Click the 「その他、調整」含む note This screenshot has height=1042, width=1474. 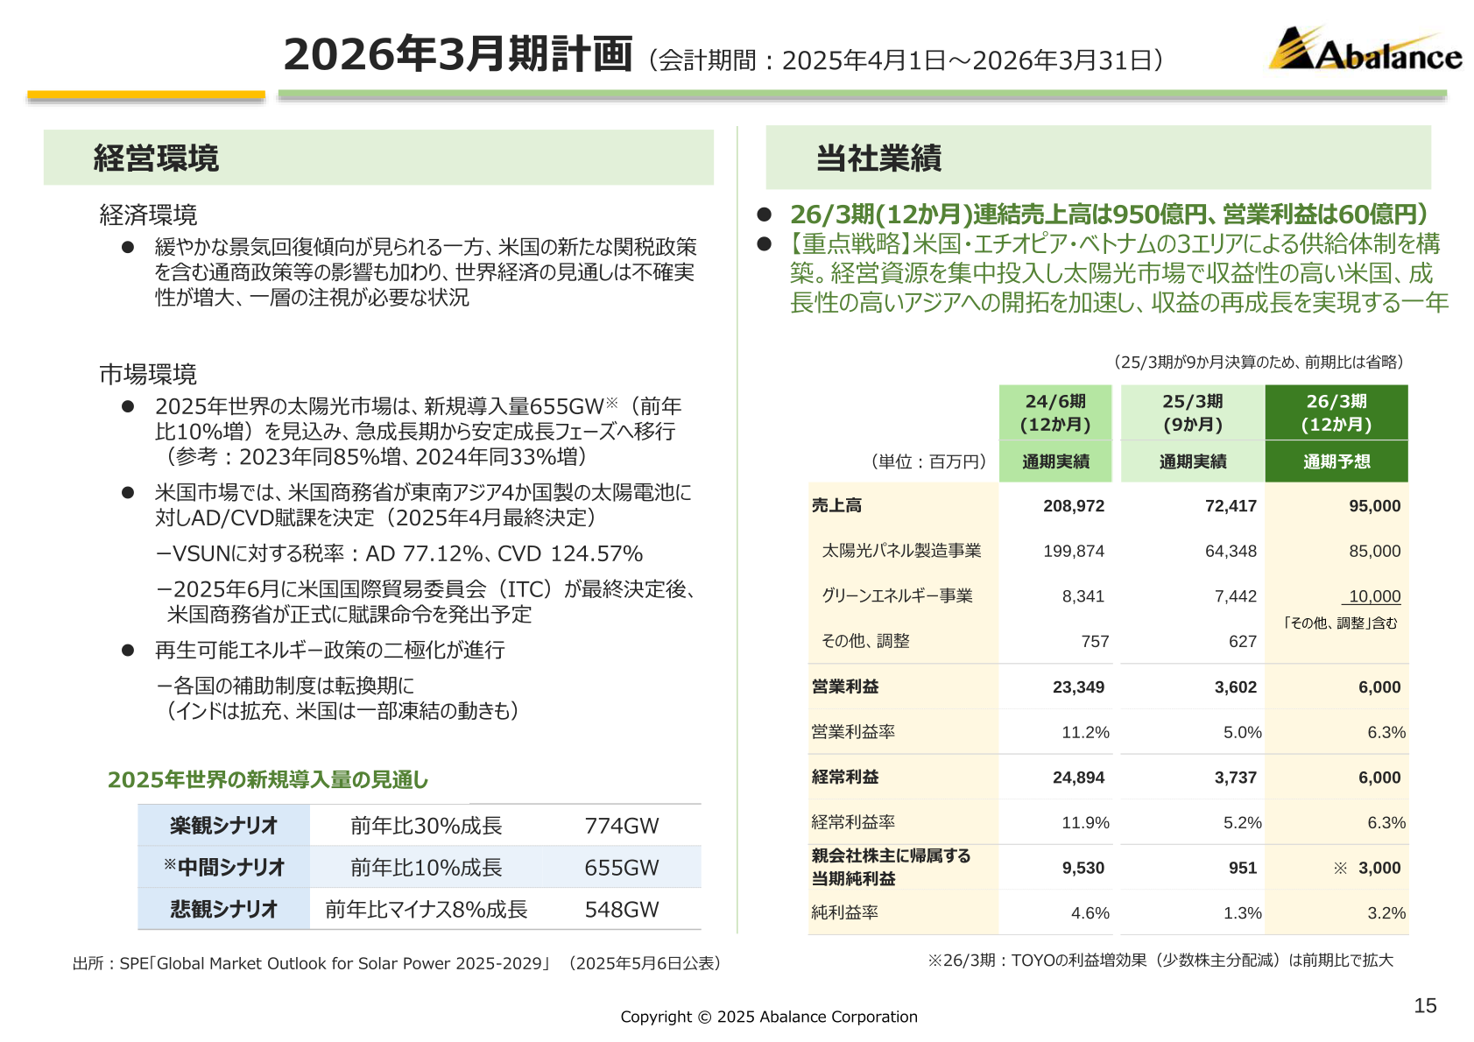point(1339,623)
